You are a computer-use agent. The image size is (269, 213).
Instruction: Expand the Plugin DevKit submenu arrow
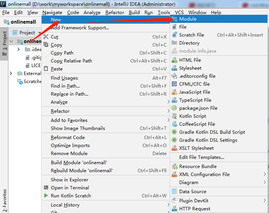(265, 200)
